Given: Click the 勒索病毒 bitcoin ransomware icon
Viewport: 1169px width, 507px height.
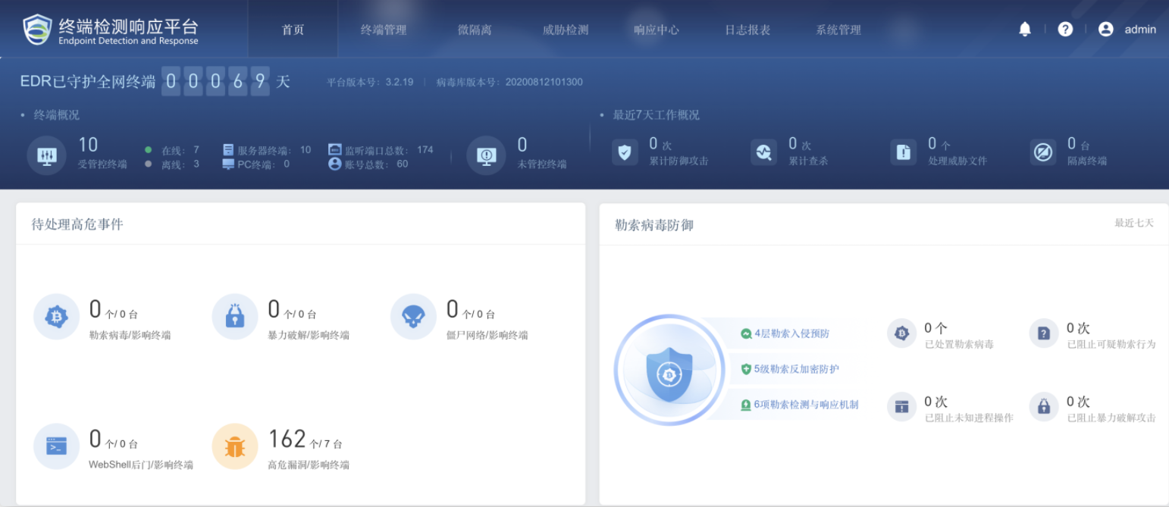Looking at the screenshot, I should coord(56,317).
